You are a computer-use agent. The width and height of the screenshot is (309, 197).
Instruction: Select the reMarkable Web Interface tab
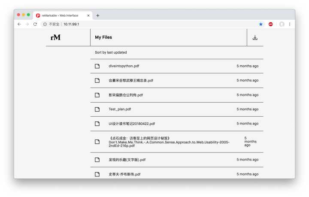click(60, 15)
